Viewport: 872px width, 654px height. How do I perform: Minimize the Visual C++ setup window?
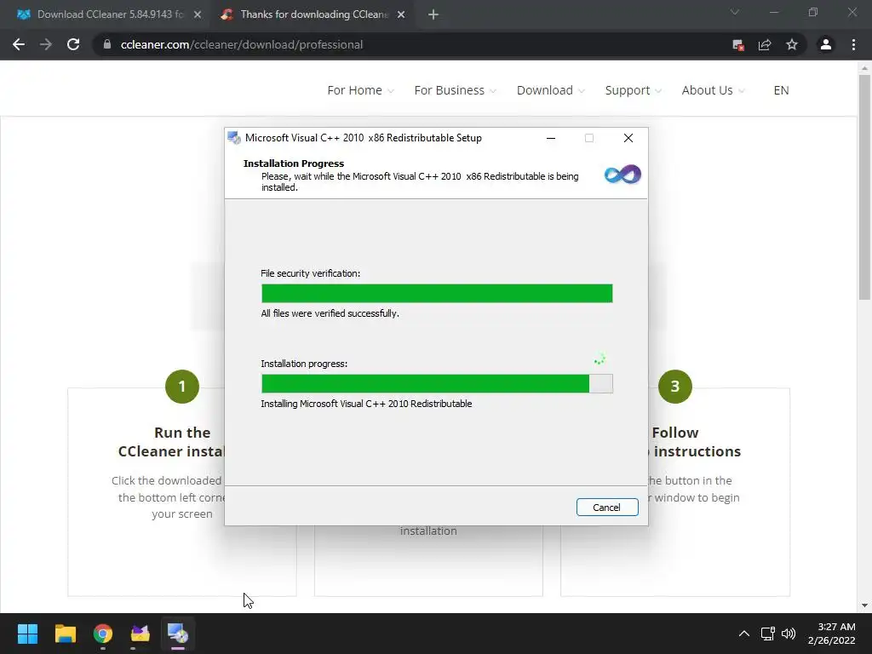[x=551, y=138]
